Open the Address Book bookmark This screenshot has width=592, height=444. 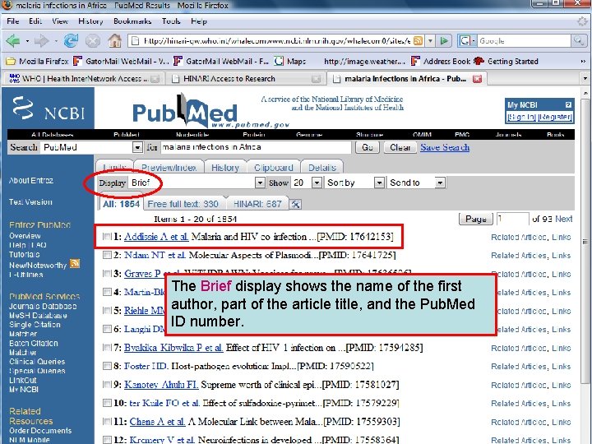click(x=441, y=61)
